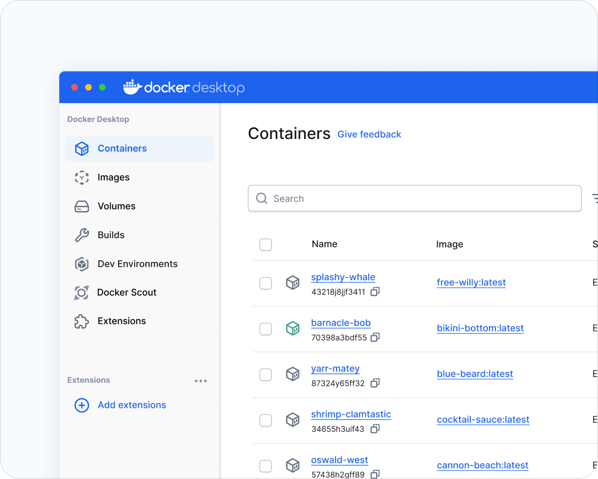The width and height of the screenshot is (598, 479).
Task: Open the shrimp-clamtastic container link
Action: pyautogui.click(x=351, y=414)
